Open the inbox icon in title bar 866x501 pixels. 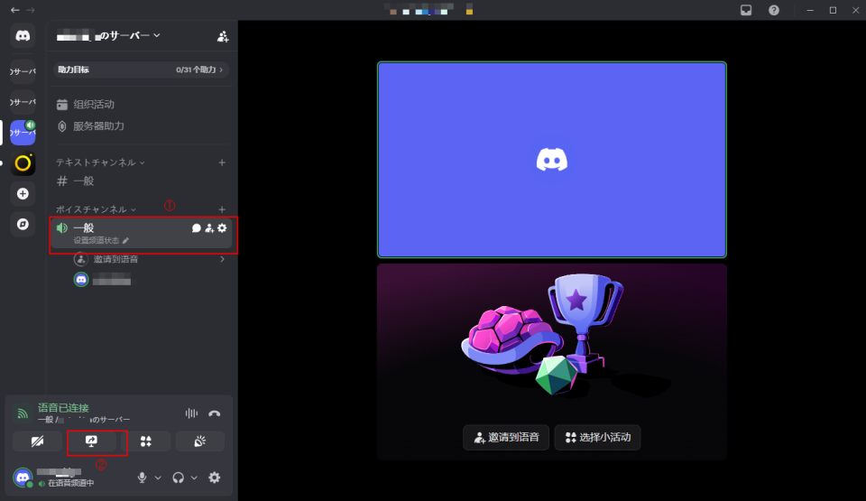(746, 10)
